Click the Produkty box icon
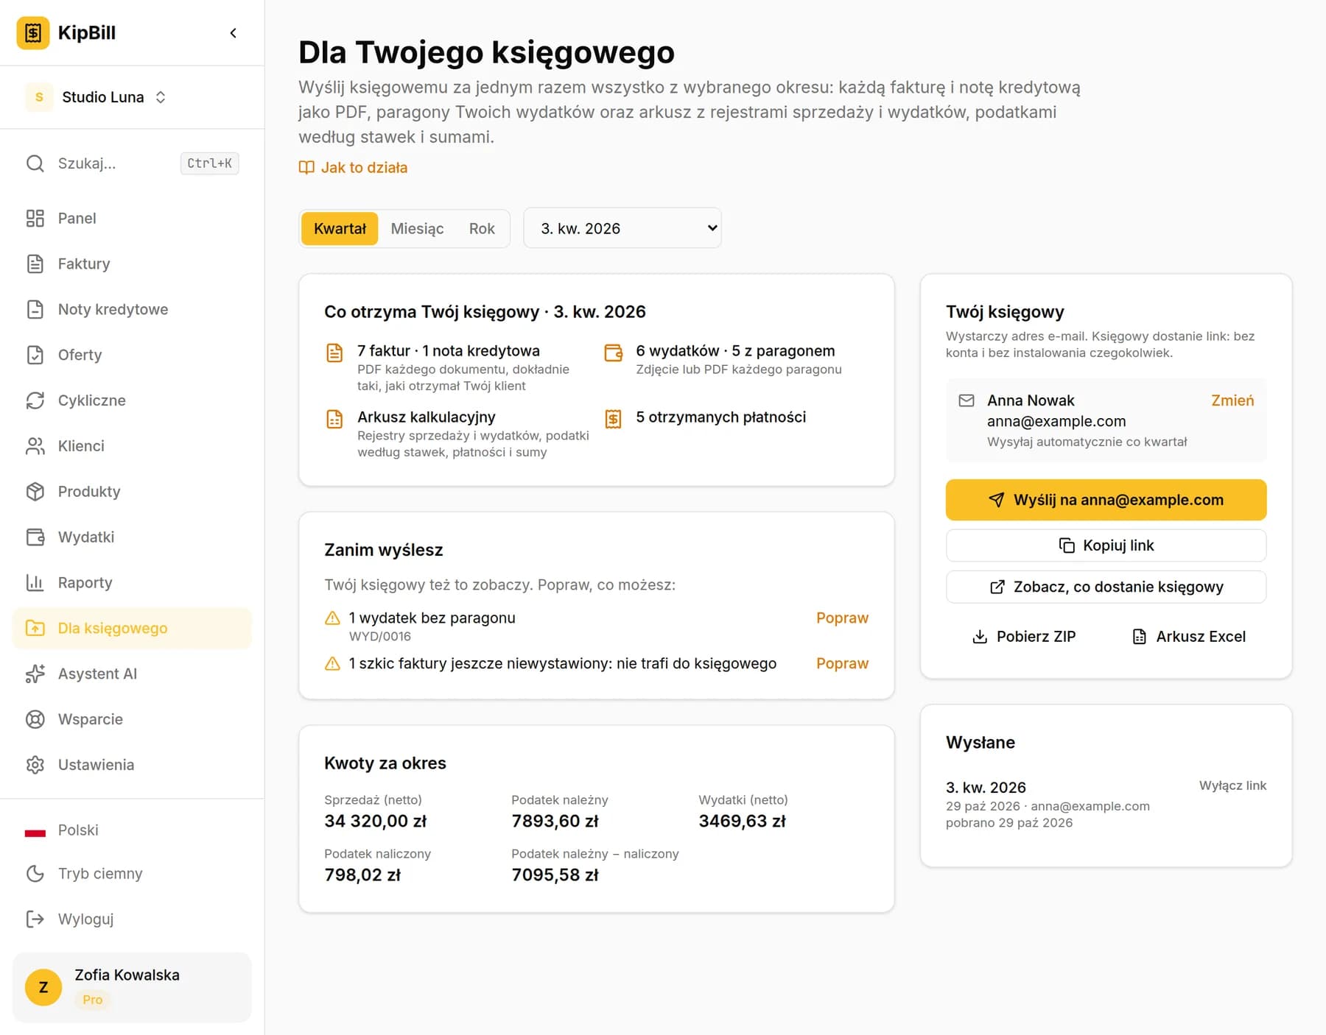The height and width of the screenshot is (1035, 1326). (x=35, y=492)
